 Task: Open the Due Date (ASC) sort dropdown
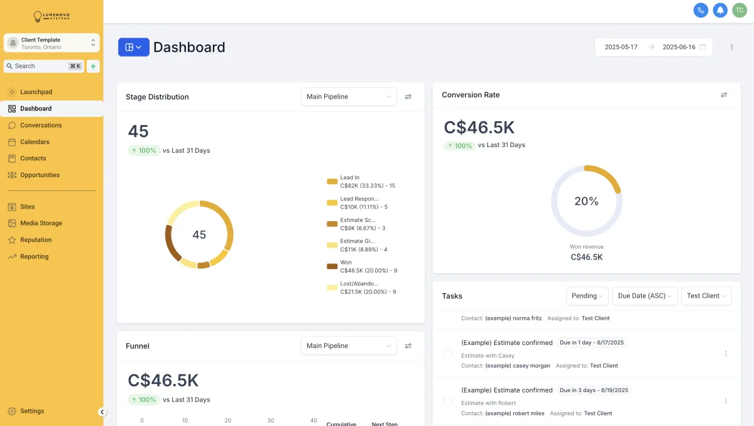tap(645, 296)
